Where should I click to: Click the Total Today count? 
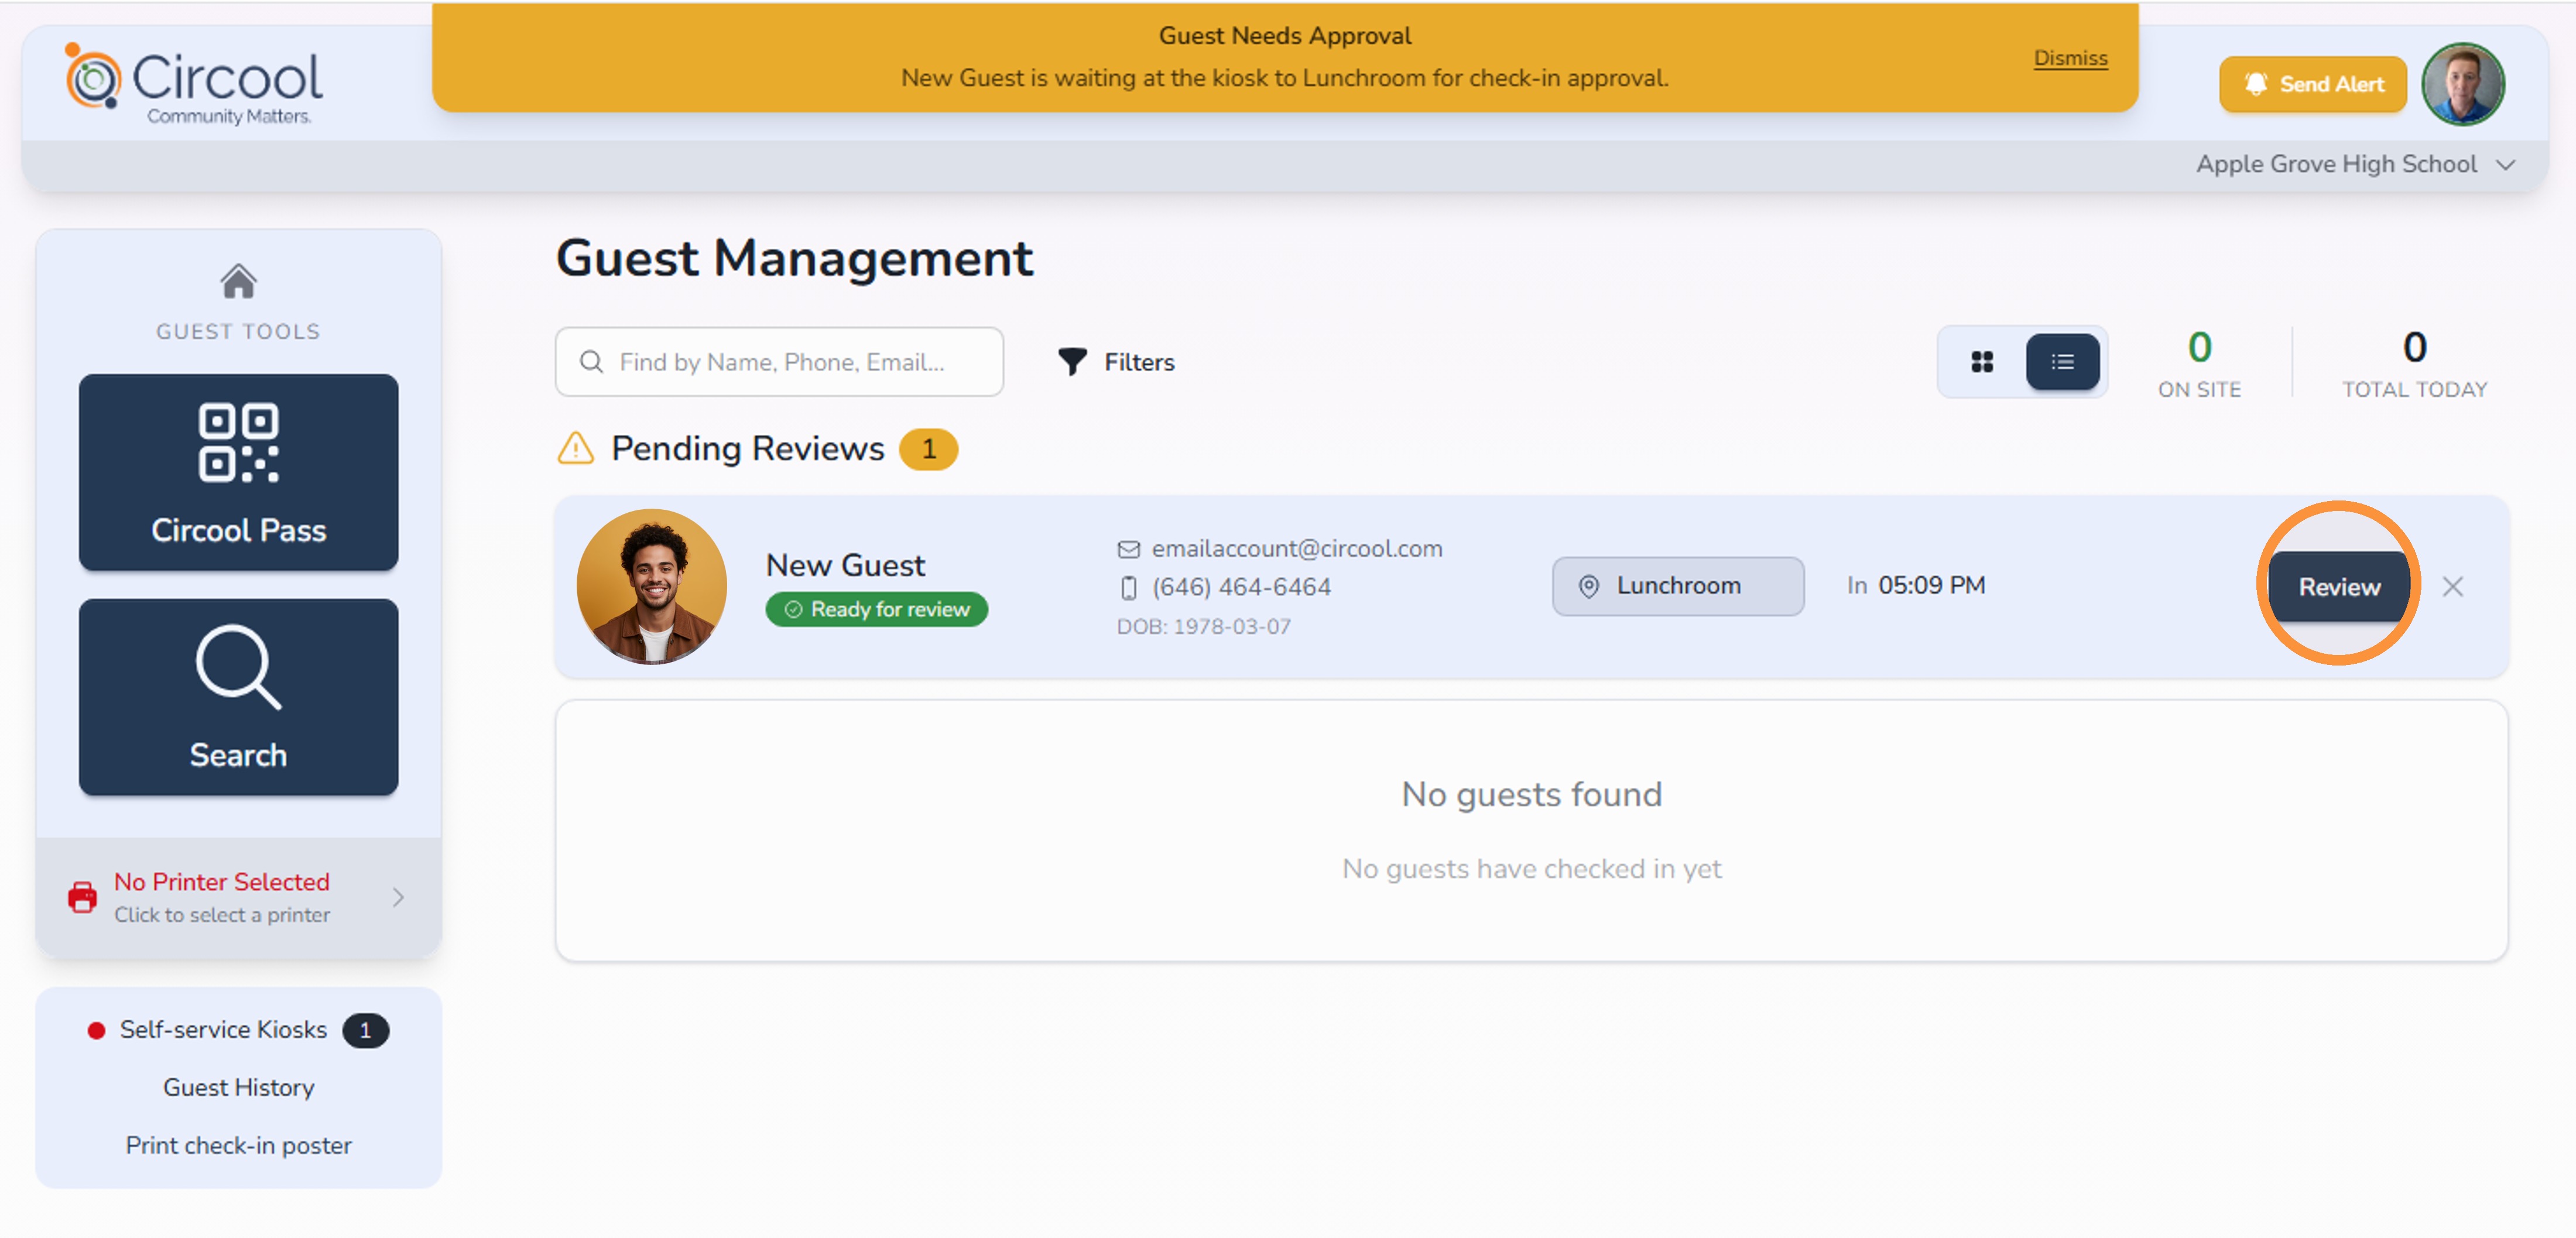pyautogui.click(x=2414, y=347)
